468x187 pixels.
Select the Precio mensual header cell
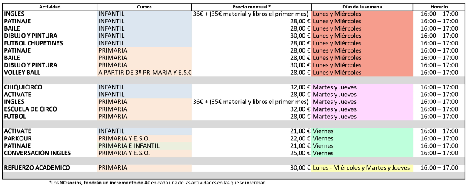pos(251,7)
